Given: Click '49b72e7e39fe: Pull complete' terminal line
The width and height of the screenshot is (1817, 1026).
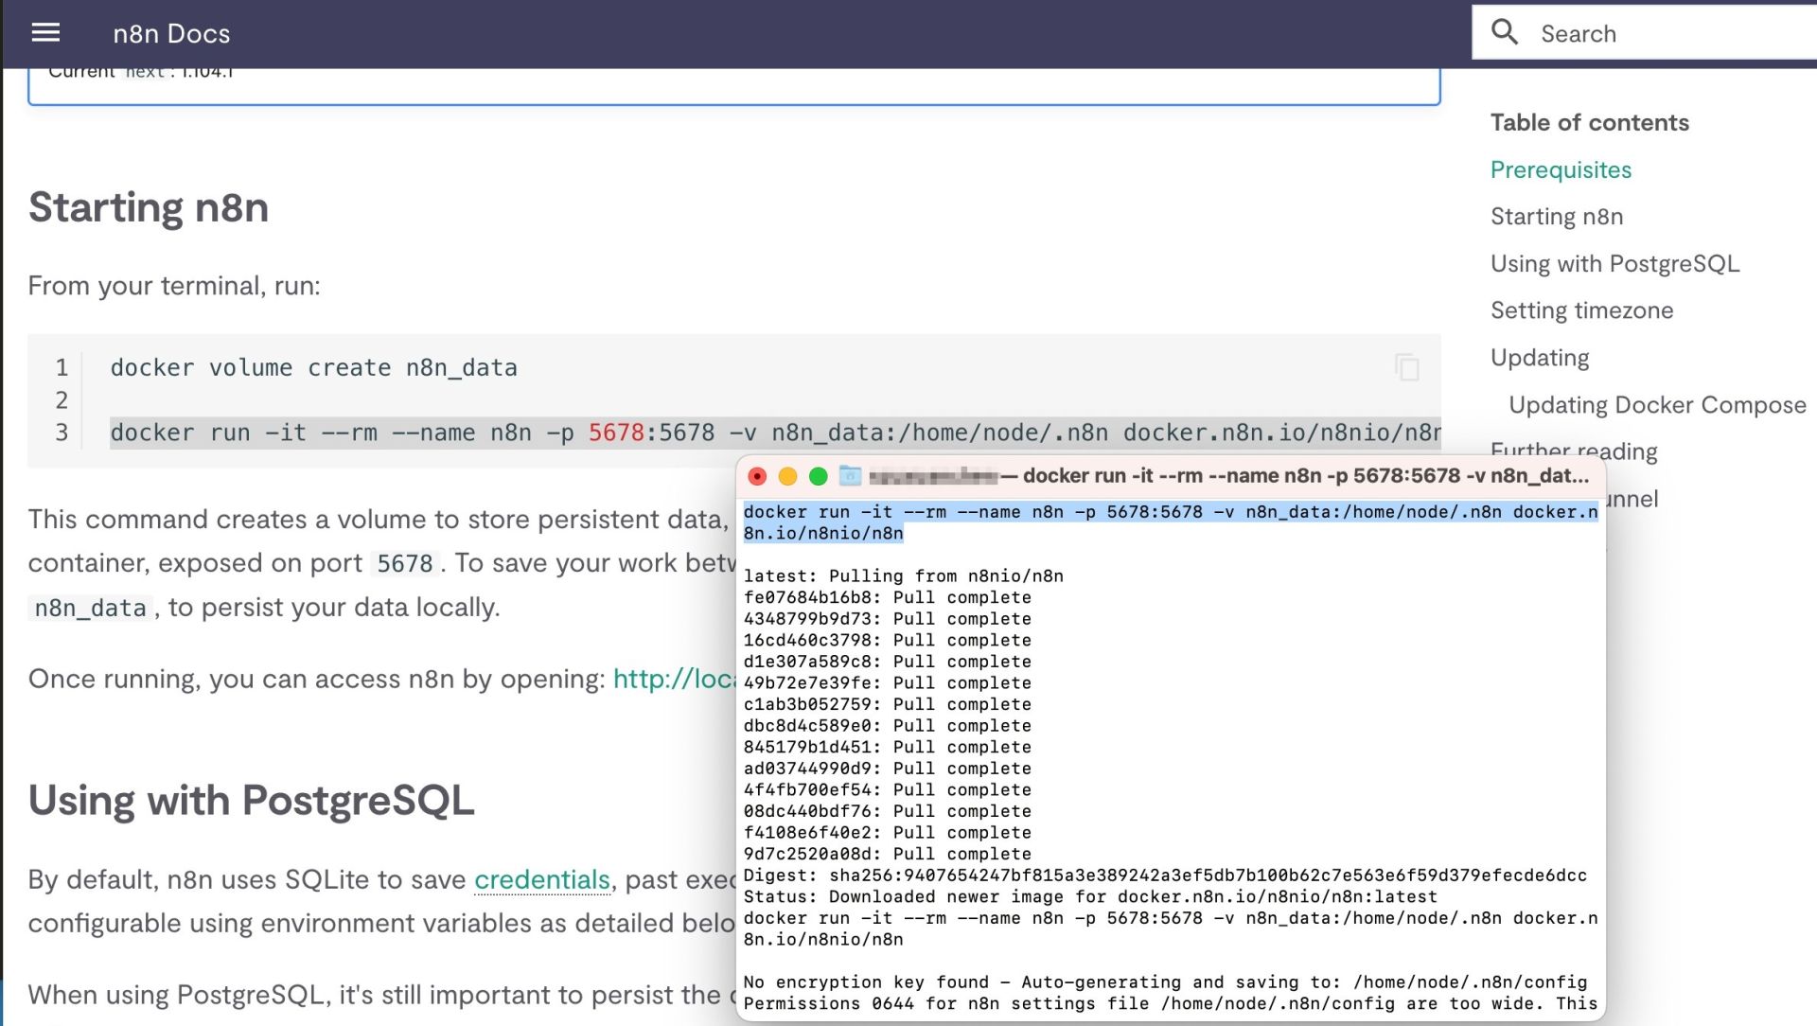Looking at the screenshot, I should [887, 683].
